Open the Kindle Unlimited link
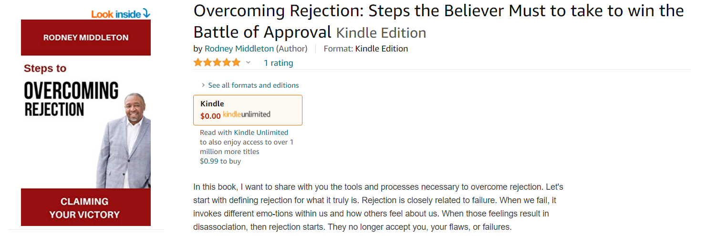717x236 pixels. coord(261,133)
